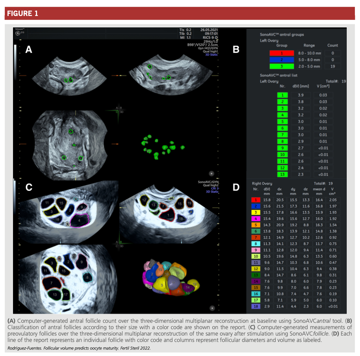Click the orientation dot in panel A's 3D view
The height and width of the screenshot is (356, 360).
tap(211, 173)
